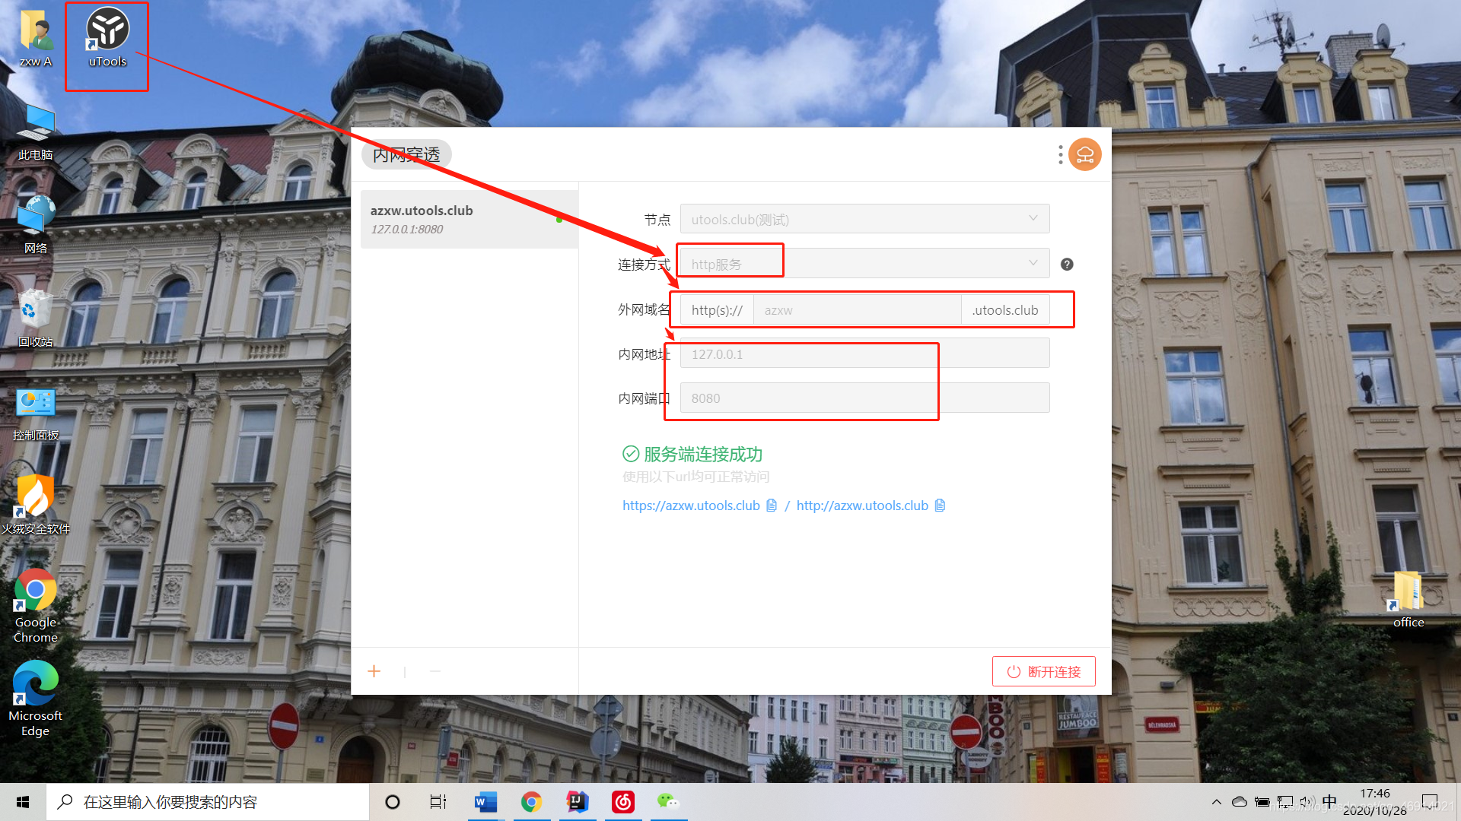Open the office folder shortcut
Image resolution: width=1461 pixels, height=821 pixels.
(x=1408, y=601)
